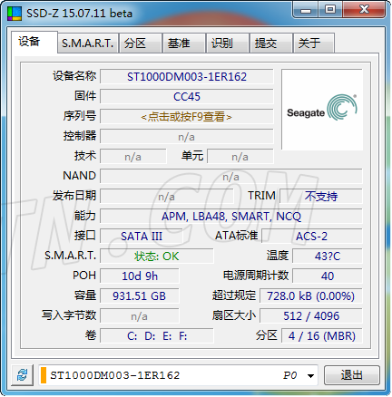Open the 提交 tab
This screenshot has height=397, width=392.
pyautogui.click(x=270, y=44)
